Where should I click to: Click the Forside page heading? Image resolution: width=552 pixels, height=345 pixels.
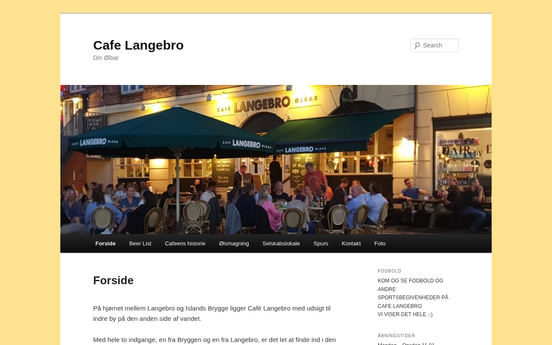tap(113, 280)
